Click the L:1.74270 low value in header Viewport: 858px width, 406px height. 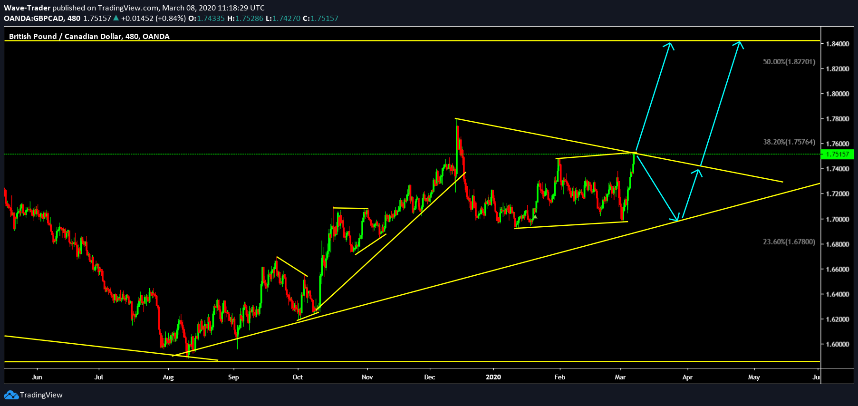coord(283,19)
